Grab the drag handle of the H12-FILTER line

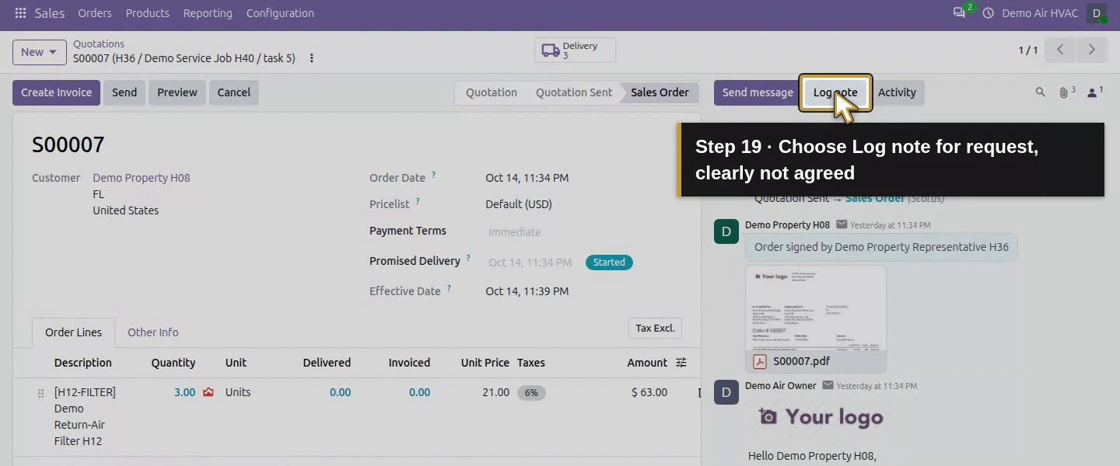[41, 394]
